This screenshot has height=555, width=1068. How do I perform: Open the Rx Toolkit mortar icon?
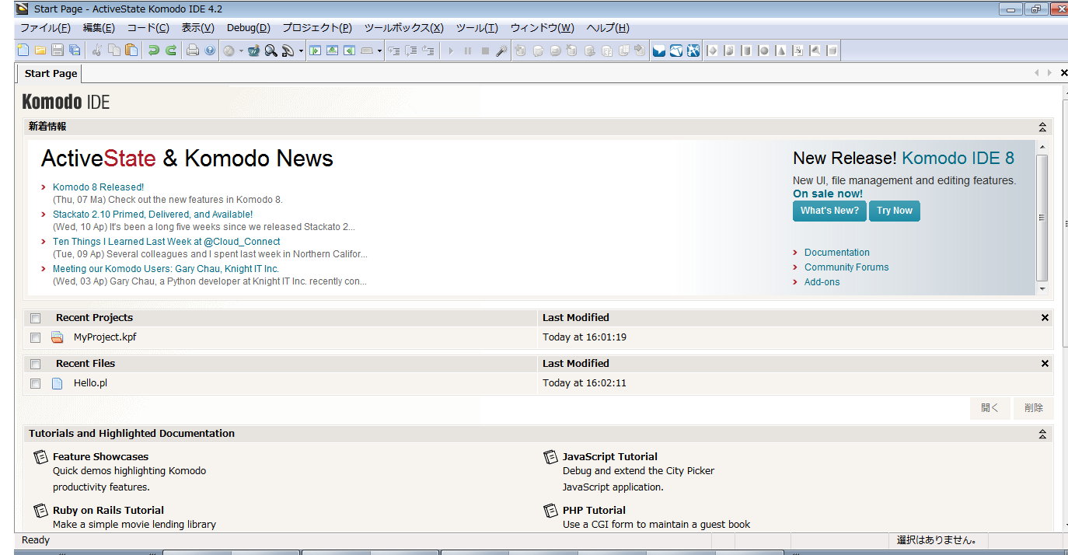pyautogui.click(x=254, y=51)
